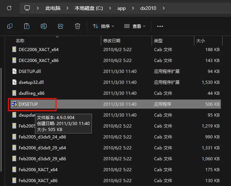Click the dsetup32.dll file icon
Image resolution: width=231 pixels, height=186 pixels.
(14, 82)
